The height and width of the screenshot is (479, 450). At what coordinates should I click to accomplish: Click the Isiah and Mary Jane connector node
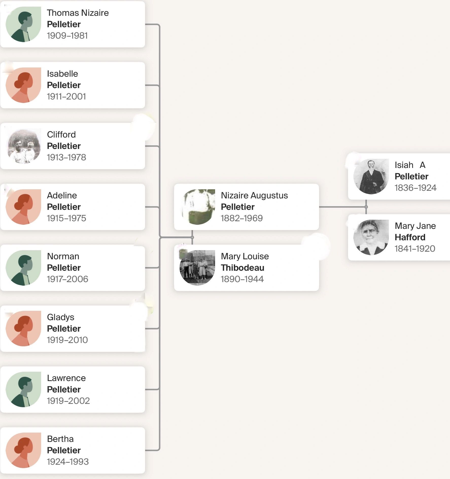point(366,207)
